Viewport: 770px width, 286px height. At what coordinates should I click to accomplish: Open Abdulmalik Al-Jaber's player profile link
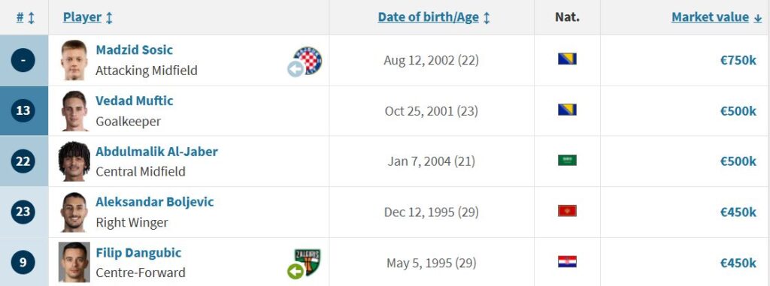pyautogui.click(x=156, y=152)
